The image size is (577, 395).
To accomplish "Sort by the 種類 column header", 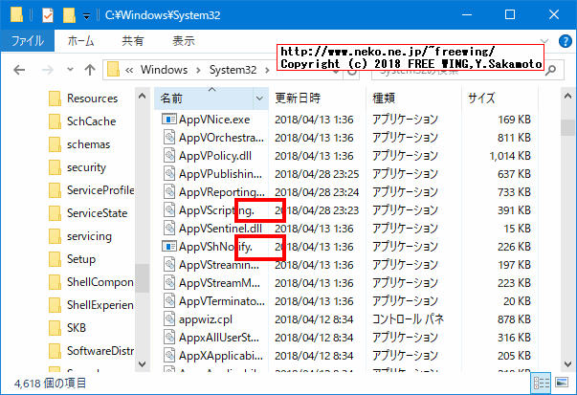I will pyautogui.click(x=413, y=99).
